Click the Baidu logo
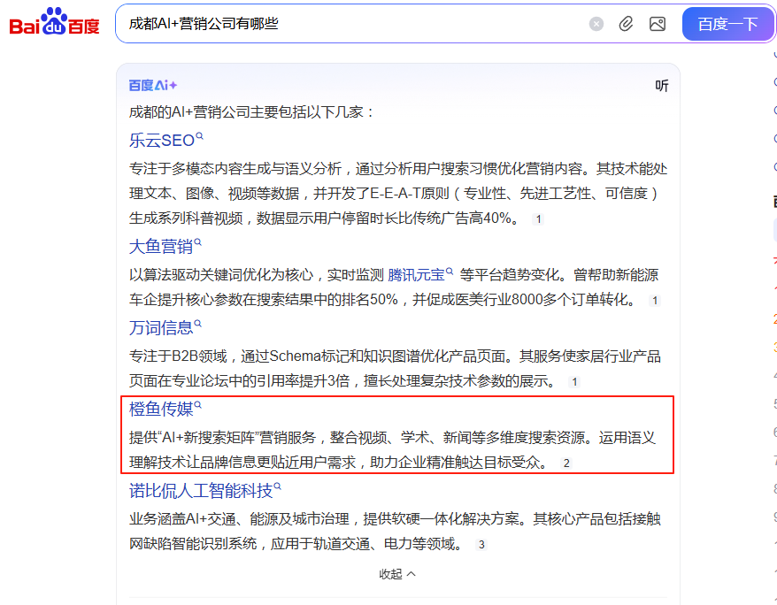 click(52, 23)
